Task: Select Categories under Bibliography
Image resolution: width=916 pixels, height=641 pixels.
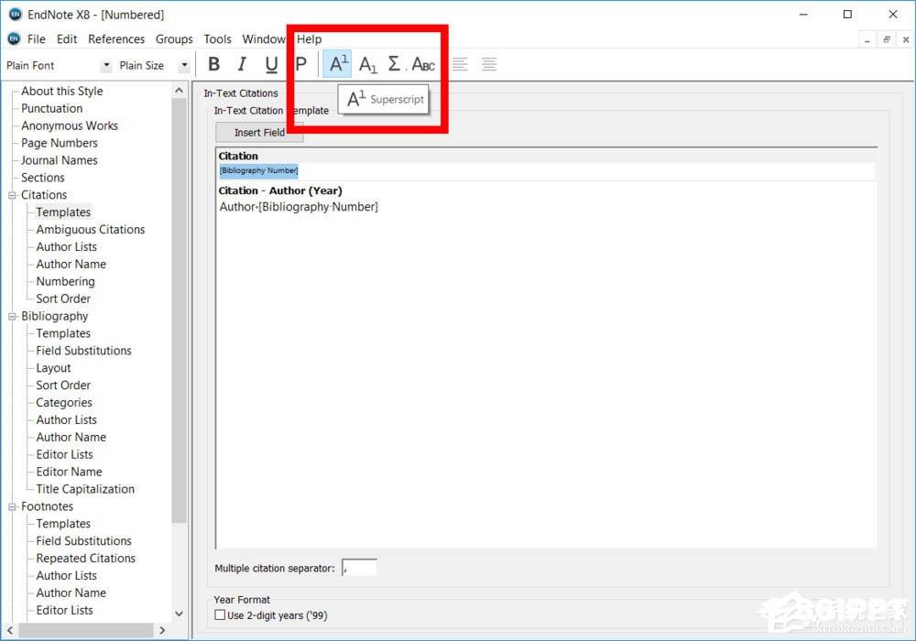Action: click(64, 403)
